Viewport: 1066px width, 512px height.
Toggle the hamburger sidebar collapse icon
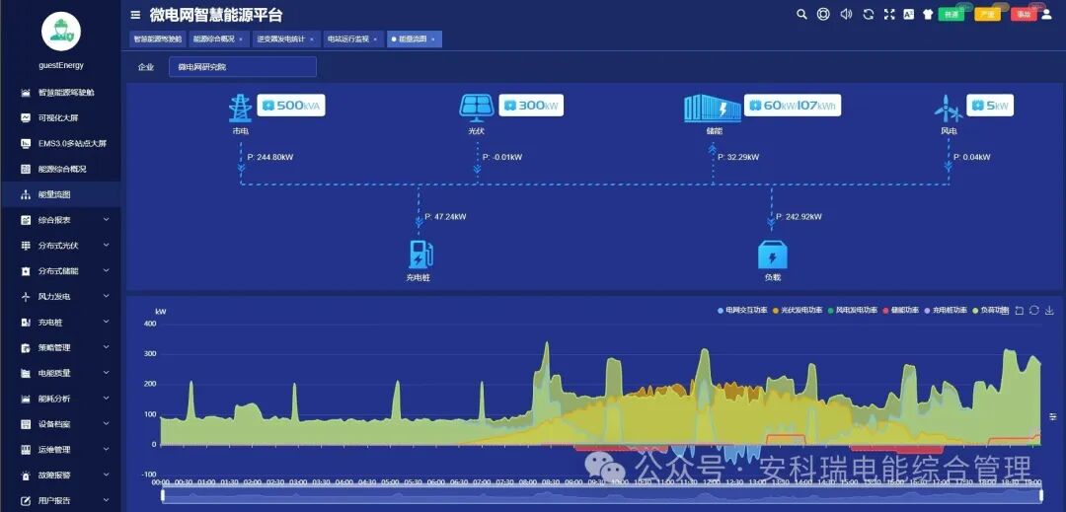click(x=136, y=15)
